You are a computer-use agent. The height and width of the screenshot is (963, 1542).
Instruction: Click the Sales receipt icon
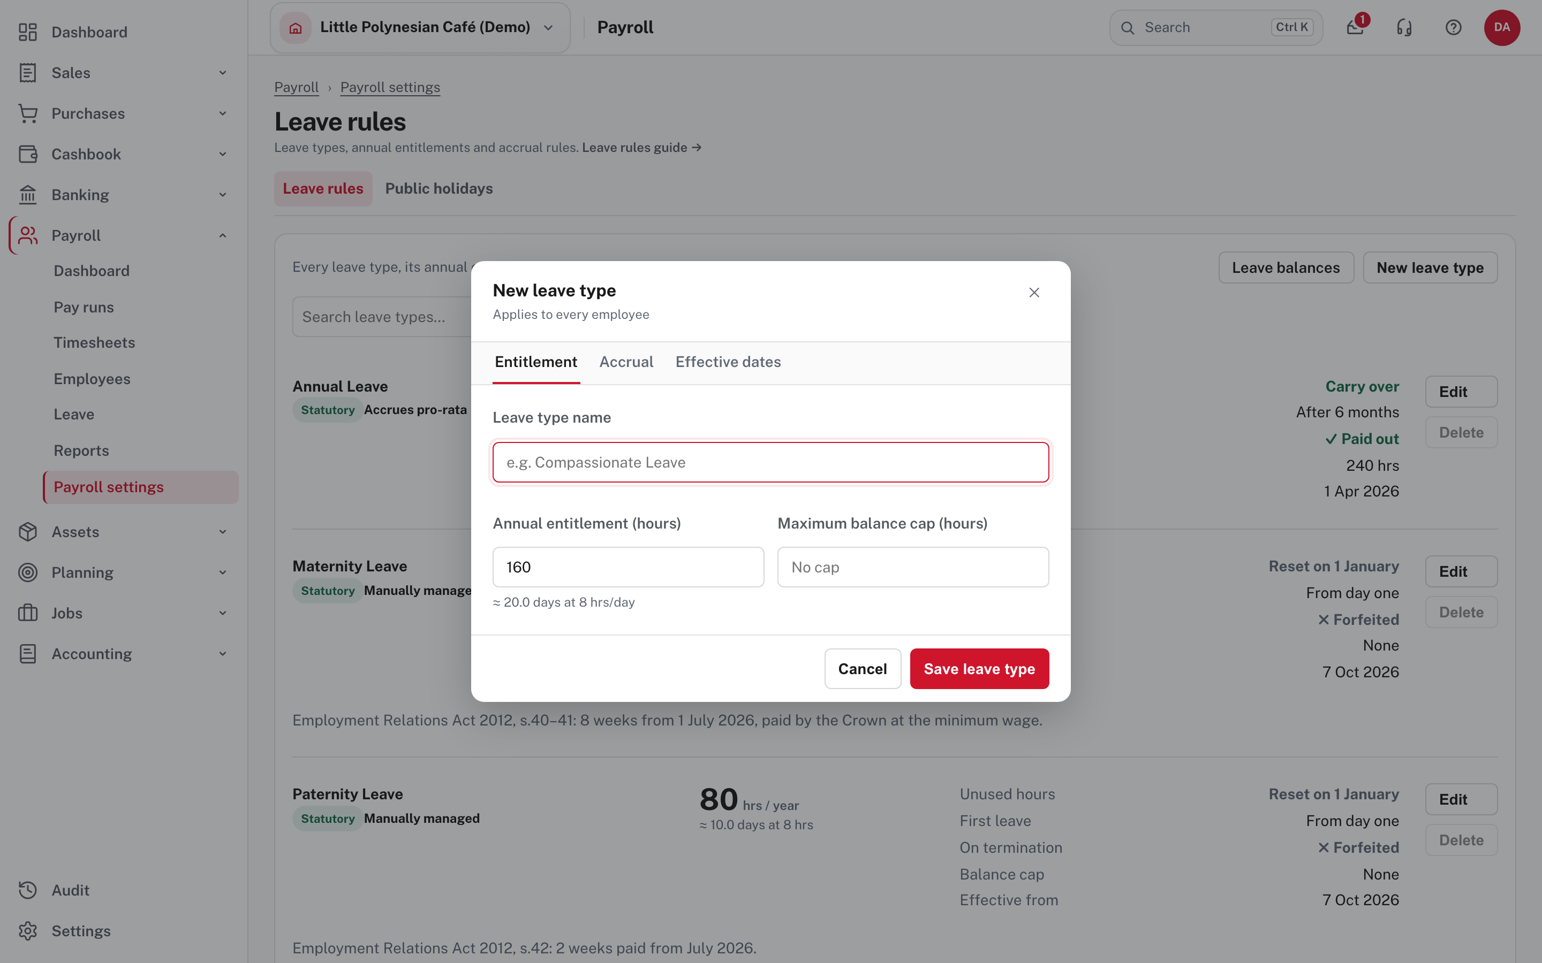27,73
